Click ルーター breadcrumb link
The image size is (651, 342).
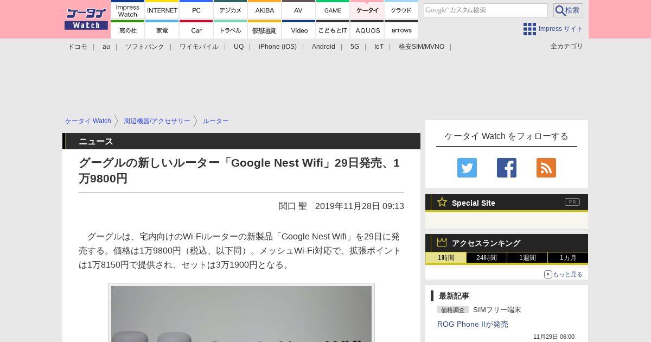point(216,121)
